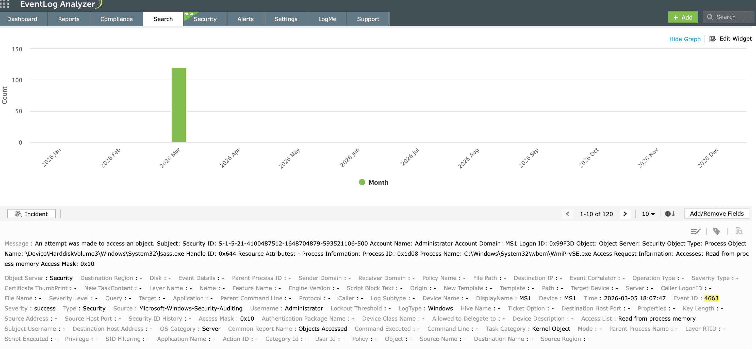The width and height of the screenshot is (756, 349).
Task: Open the Support tab
Action: click(x=368, y=19)
